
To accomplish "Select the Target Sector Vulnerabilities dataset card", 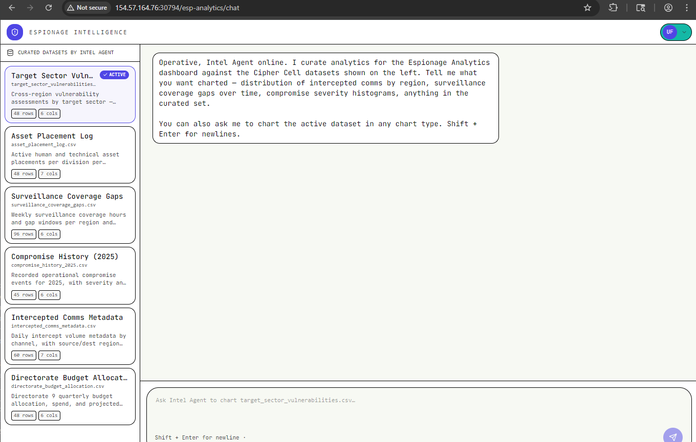I will [70, 95].
